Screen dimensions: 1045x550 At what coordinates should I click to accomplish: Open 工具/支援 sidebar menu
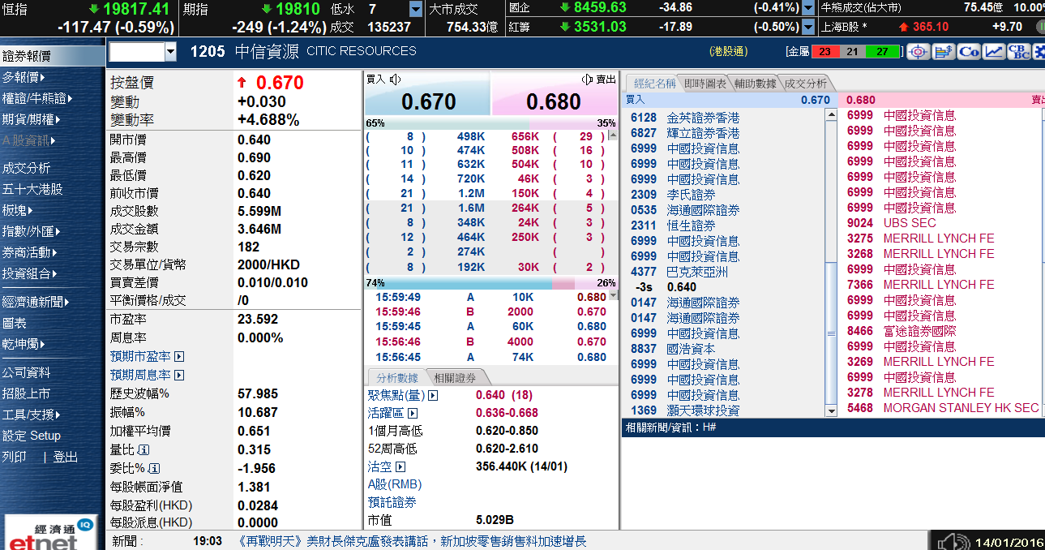(32, 415)
